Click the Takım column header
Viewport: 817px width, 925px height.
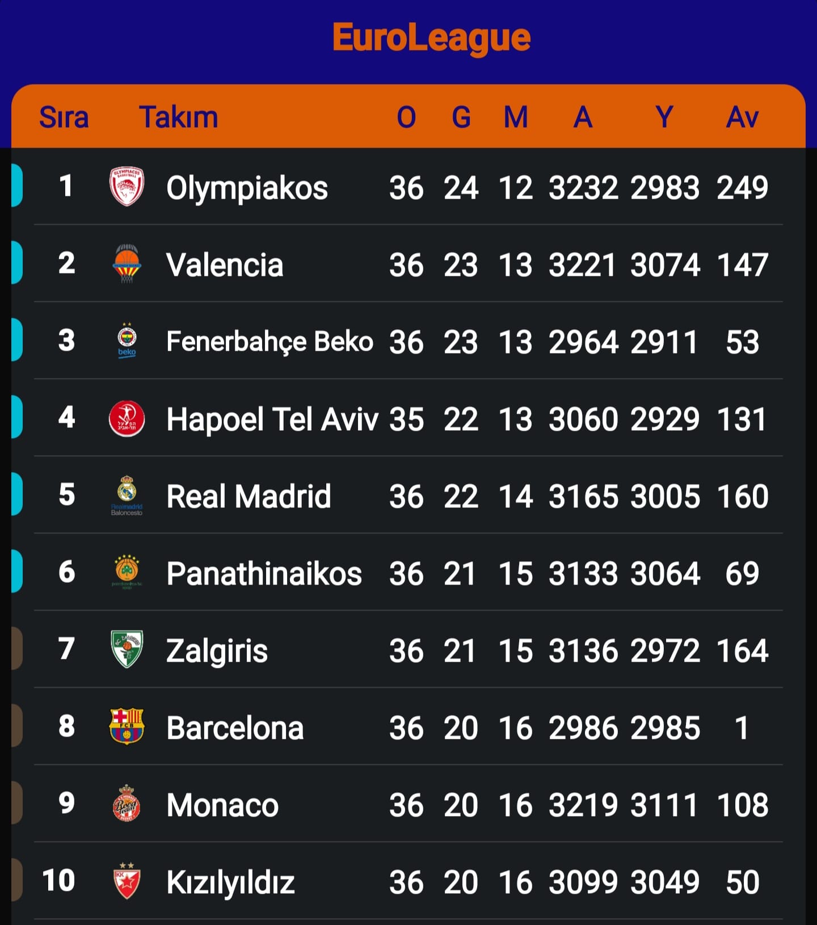tap(178, 117)
